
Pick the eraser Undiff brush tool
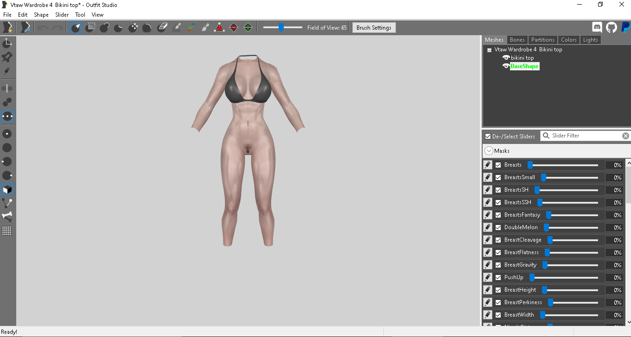tap(162, 27)
